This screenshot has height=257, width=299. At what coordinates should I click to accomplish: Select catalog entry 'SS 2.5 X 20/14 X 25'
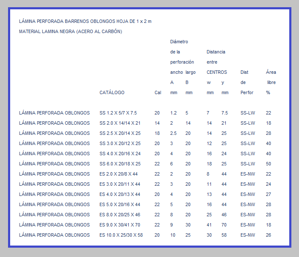click(x=120, y=133)
